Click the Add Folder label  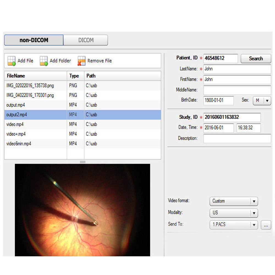pyautogui.click(x=60, y=61)
